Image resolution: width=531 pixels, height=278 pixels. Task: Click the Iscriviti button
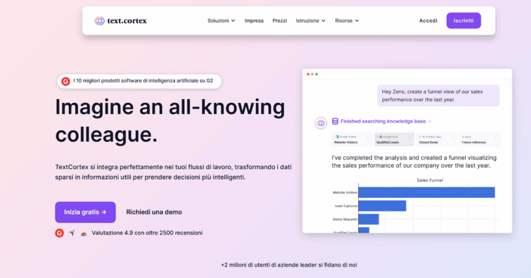[x=464, y=21]
